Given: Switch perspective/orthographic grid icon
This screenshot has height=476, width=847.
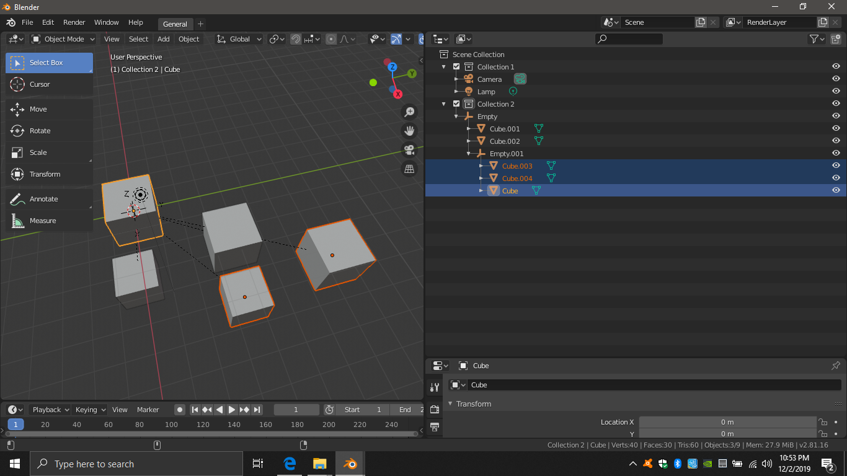Looking at the screenshot, I should coord(409,169).
